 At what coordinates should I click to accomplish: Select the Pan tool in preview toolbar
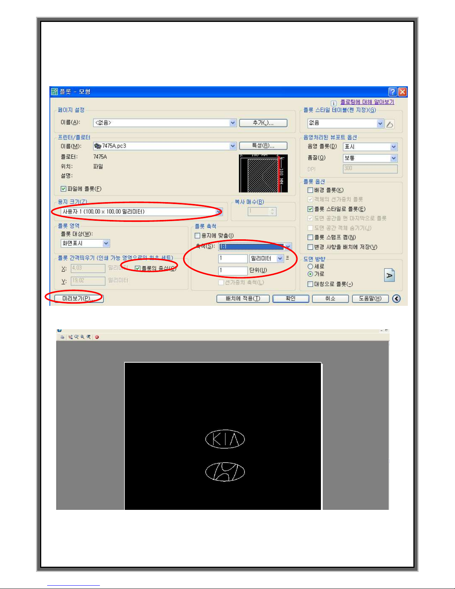coord(70,337)
